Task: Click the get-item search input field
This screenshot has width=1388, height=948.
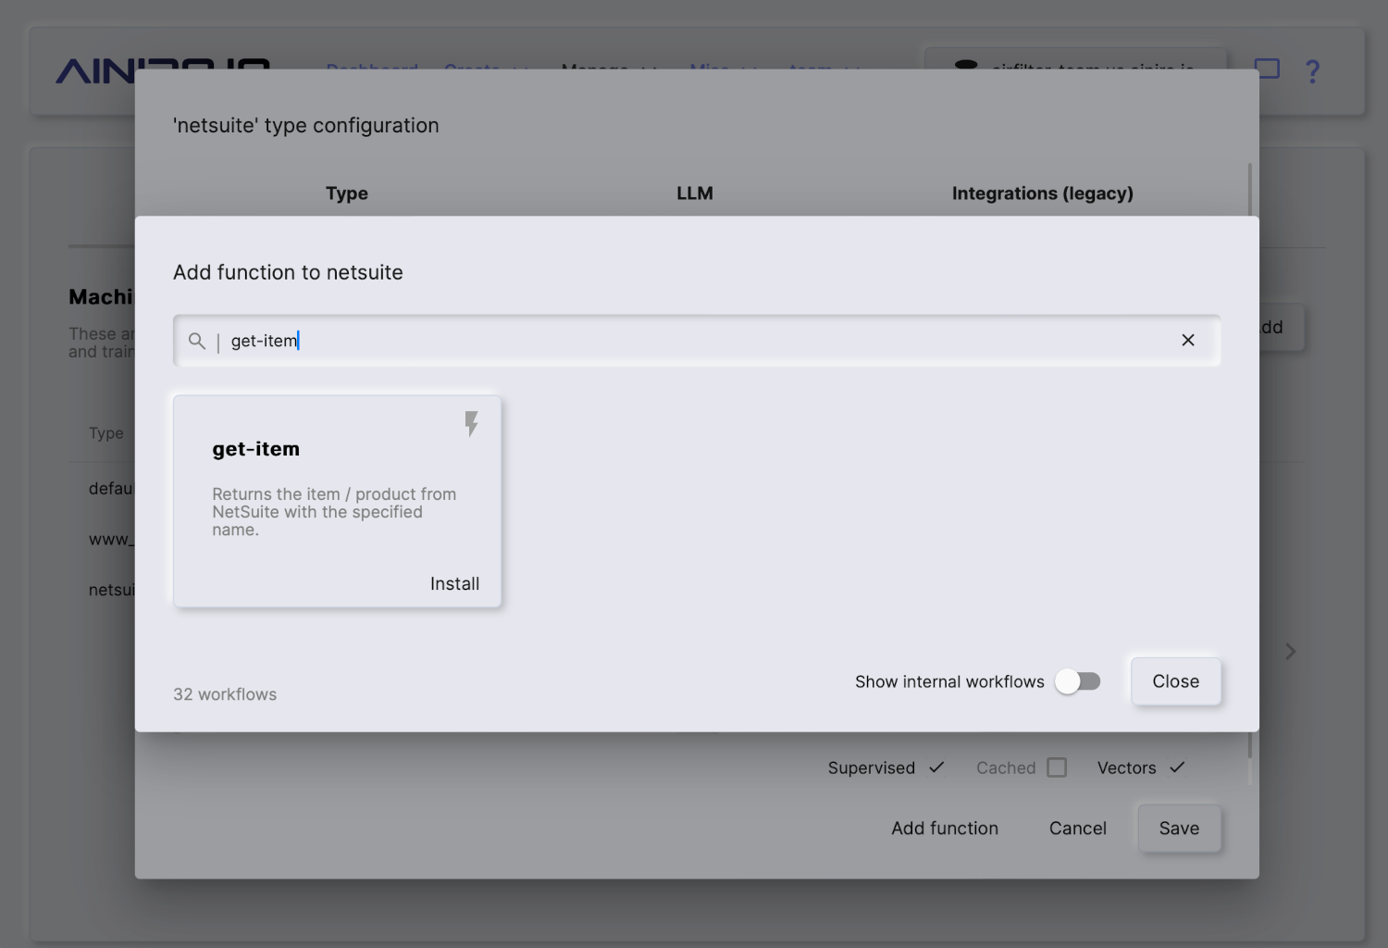Action: point(697,341)
